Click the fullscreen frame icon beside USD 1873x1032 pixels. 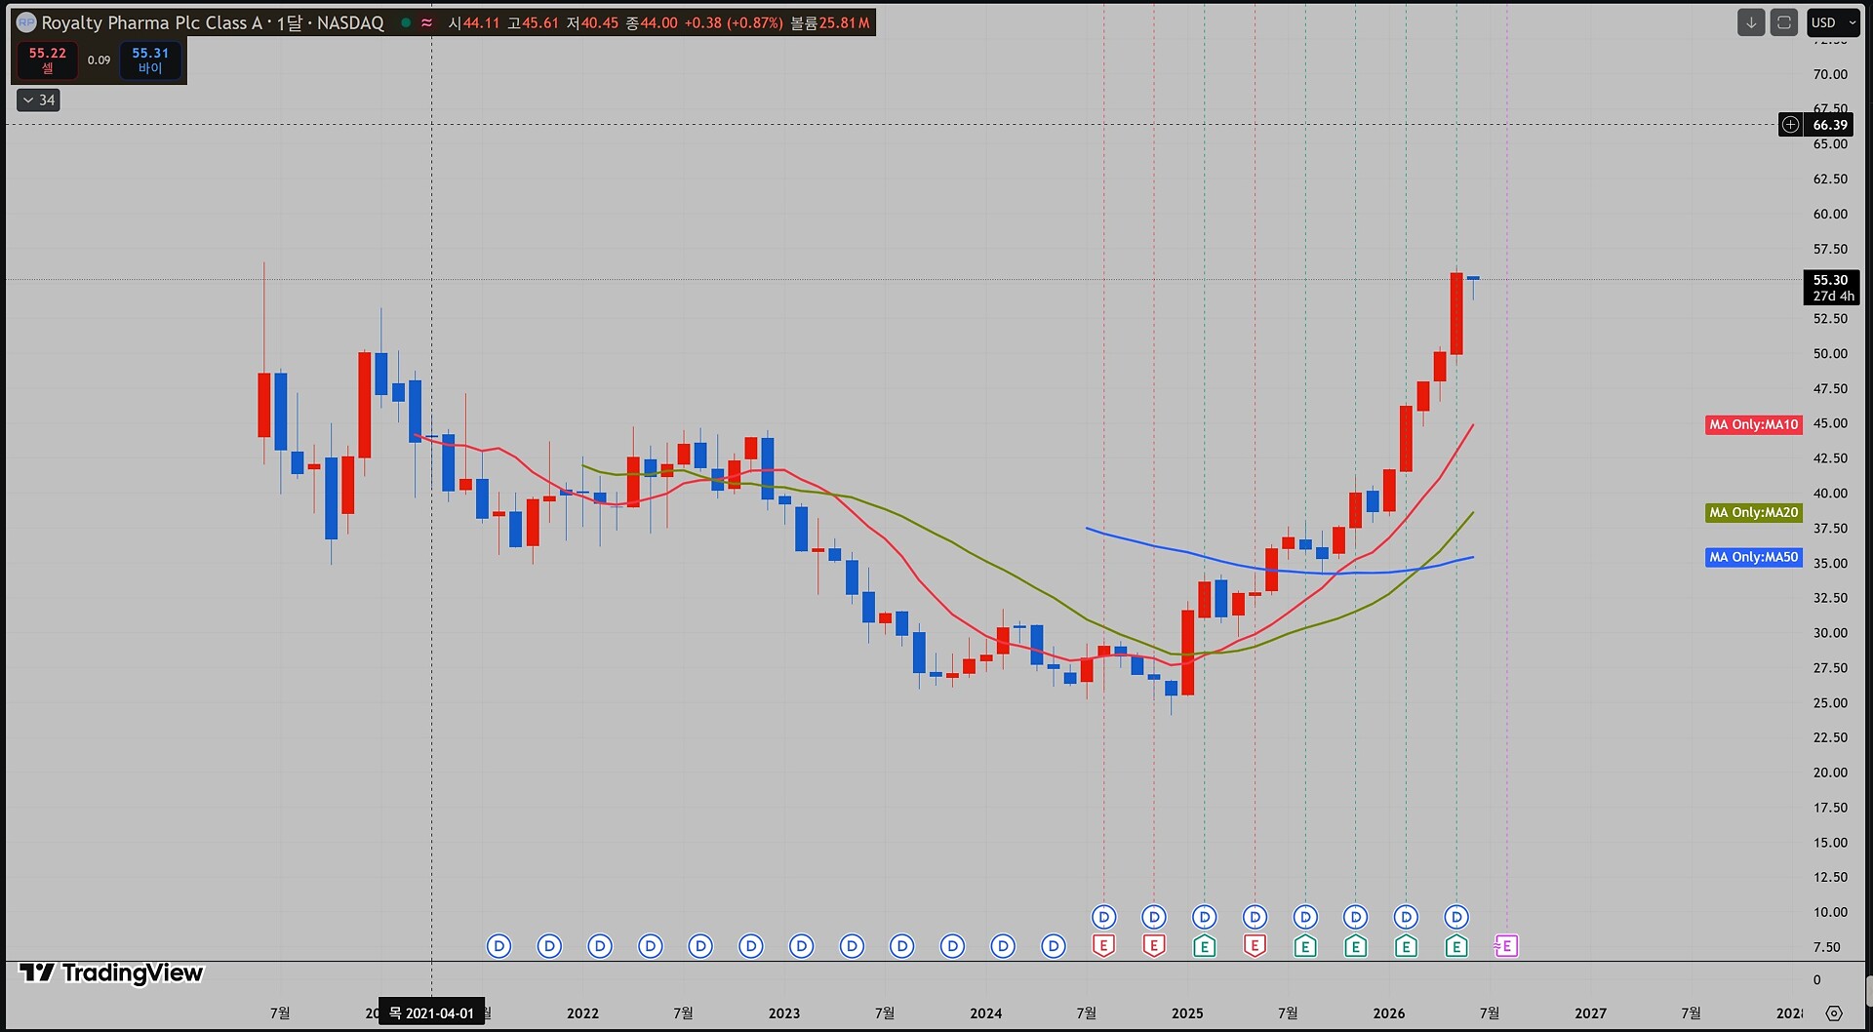(x=1784, y=22)
